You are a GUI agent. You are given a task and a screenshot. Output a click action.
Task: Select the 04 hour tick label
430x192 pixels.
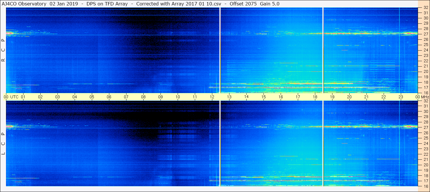75,97
